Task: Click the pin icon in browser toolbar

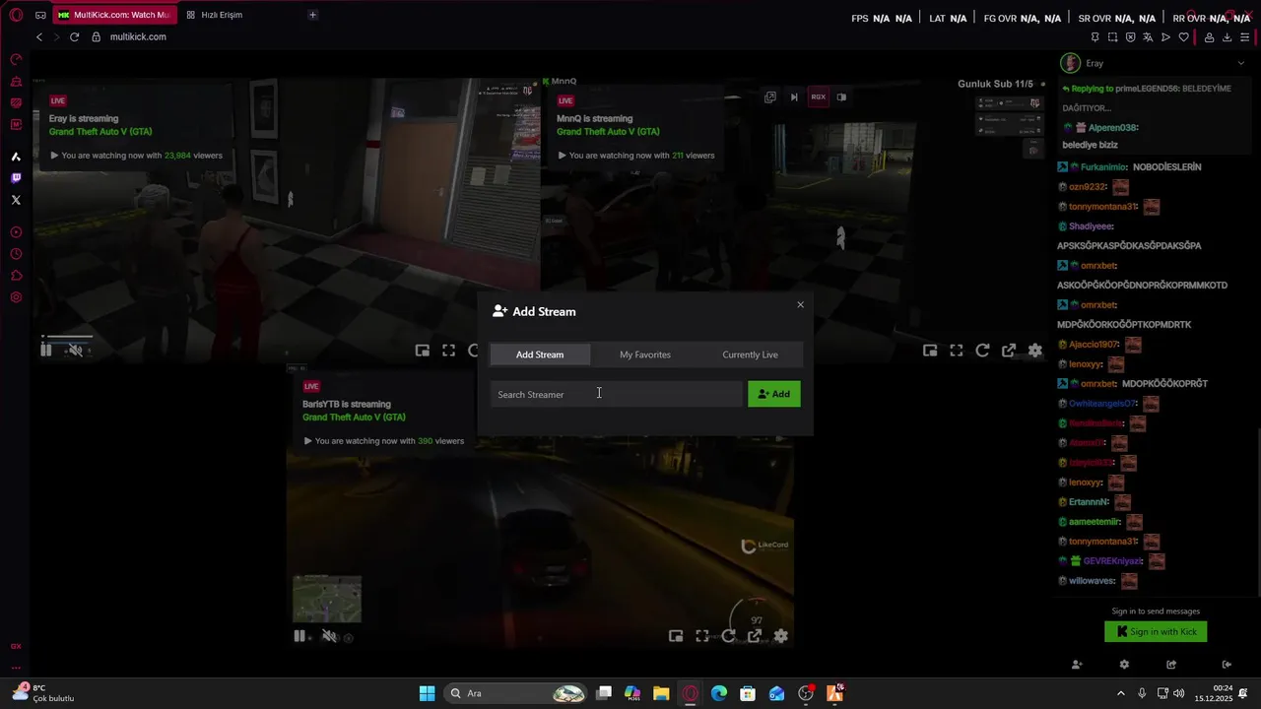Action: 1095,37
